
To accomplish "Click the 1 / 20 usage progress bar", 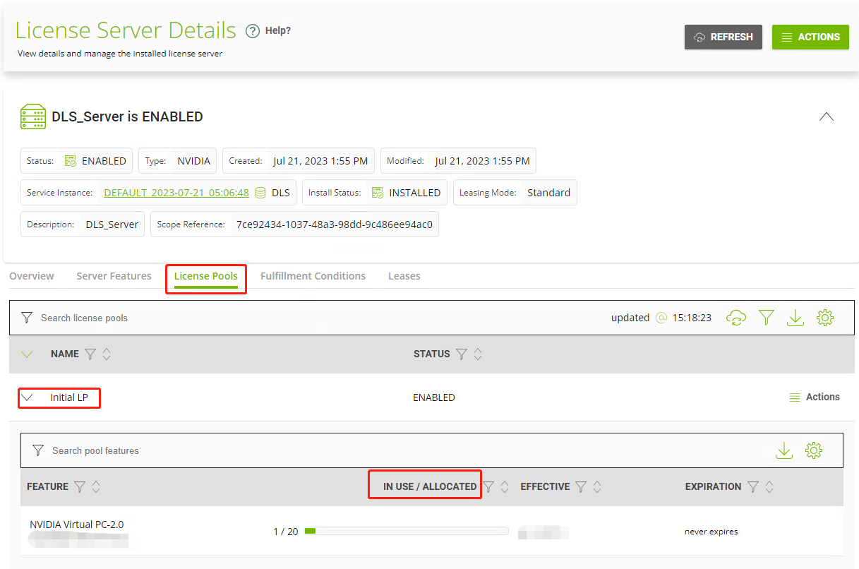I will pos(406,531).
